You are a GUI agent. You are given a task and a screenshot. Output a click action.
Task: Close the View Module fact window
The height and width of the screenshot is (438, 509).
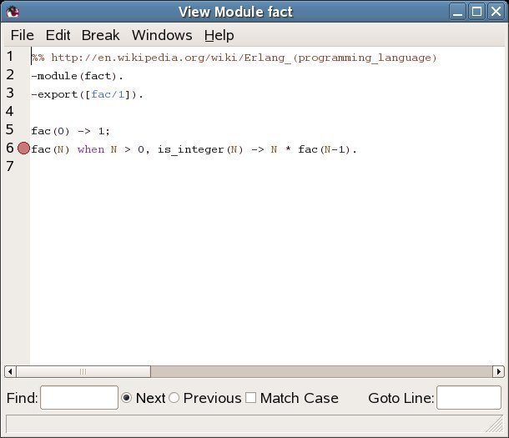[x=495, y=12]
